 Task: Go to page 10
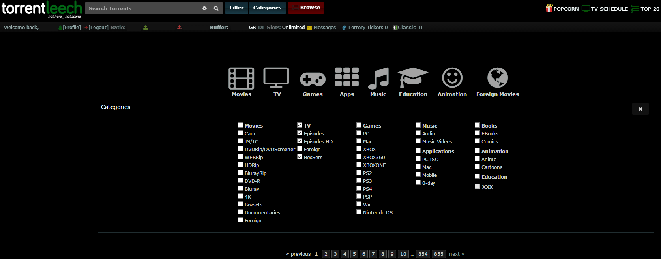(403, 254)
